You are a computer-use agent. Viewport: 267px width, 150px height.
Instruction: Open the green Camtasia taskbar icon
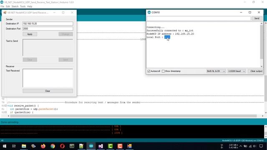110,146
